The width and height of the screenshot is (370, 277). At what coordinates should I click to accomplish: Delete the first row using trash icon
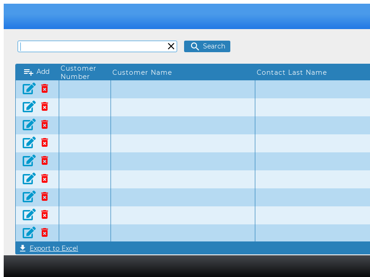tap(44, 89)
